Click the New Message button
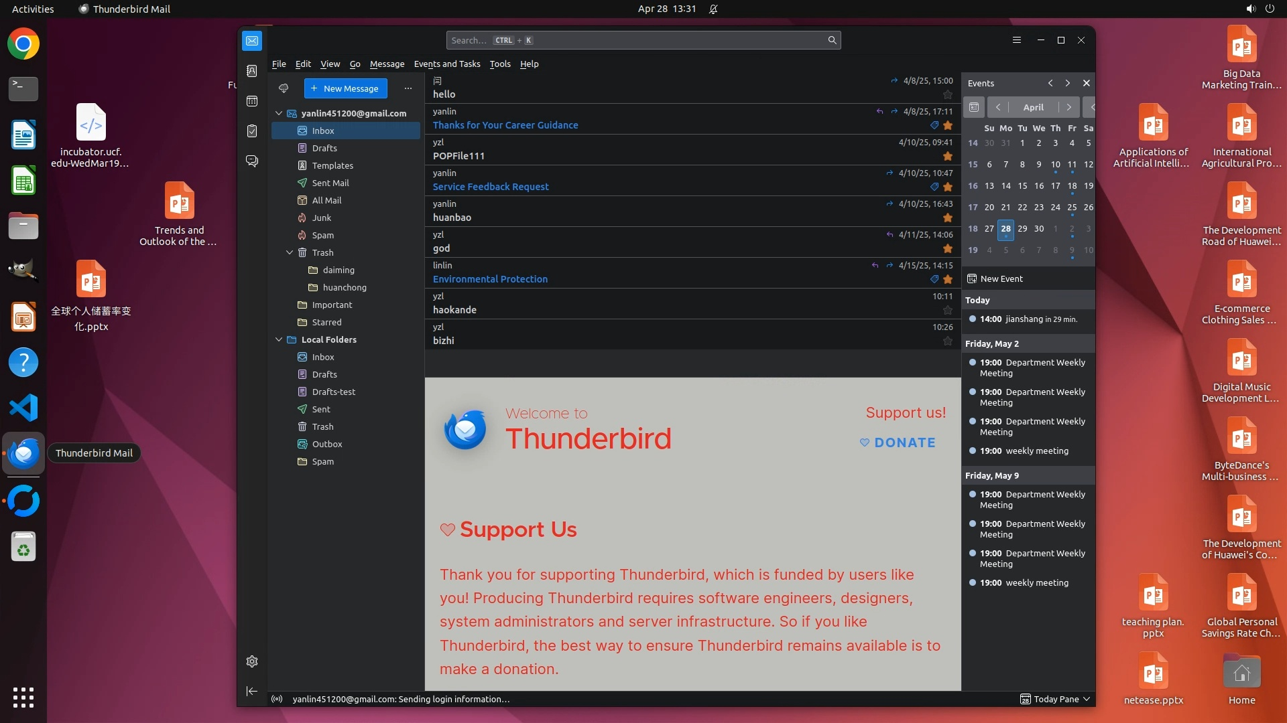This screenshot has height=723, width=1287. pos(345,88)
